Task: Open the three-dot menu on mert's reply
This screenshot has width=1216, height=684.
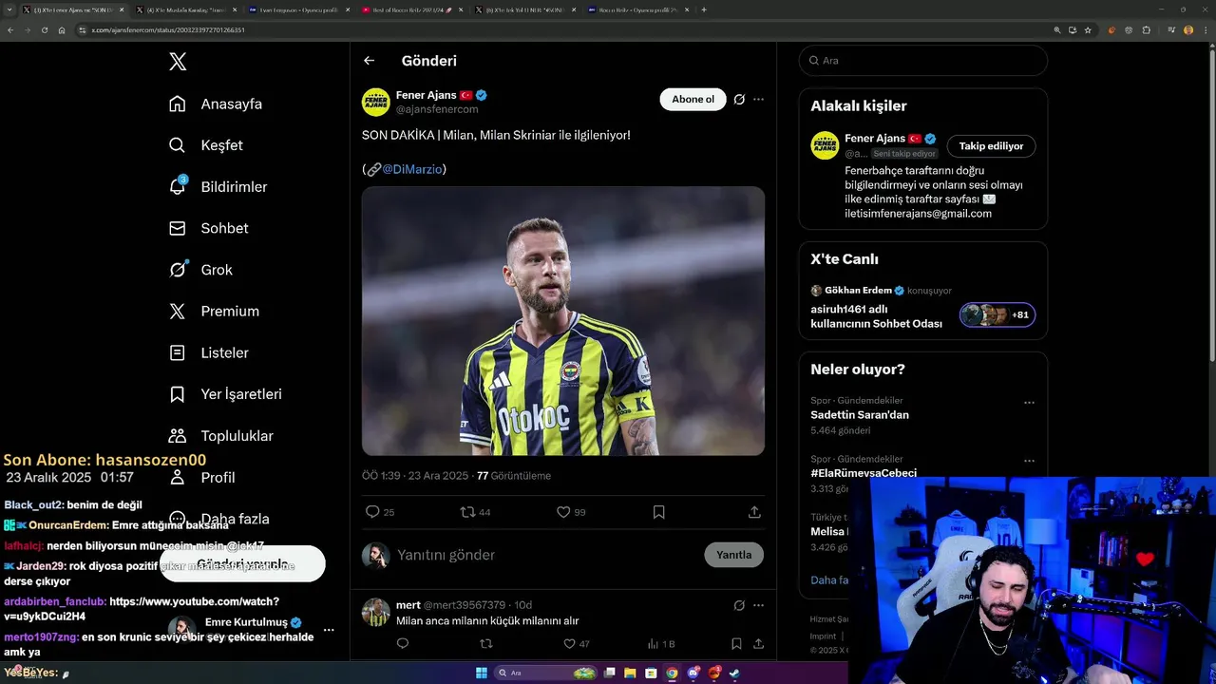Action: click(758, 605)
